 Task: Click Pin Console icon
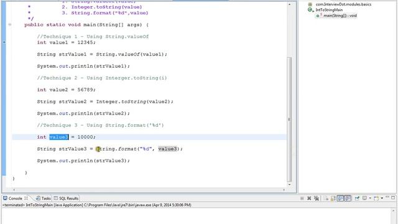(x=357, y=198)
